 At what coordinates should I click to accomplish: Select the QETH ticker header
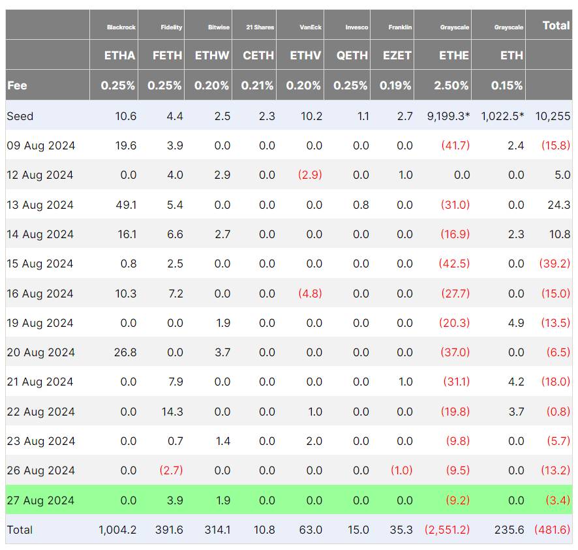point(352,55)
